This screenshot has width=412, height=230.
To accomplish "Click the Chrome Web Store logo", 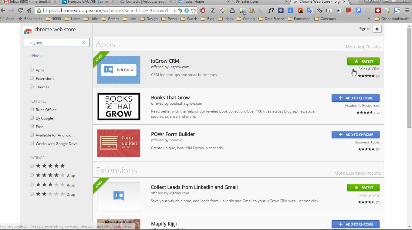I will pyautogui.click(x=28, y=30).
